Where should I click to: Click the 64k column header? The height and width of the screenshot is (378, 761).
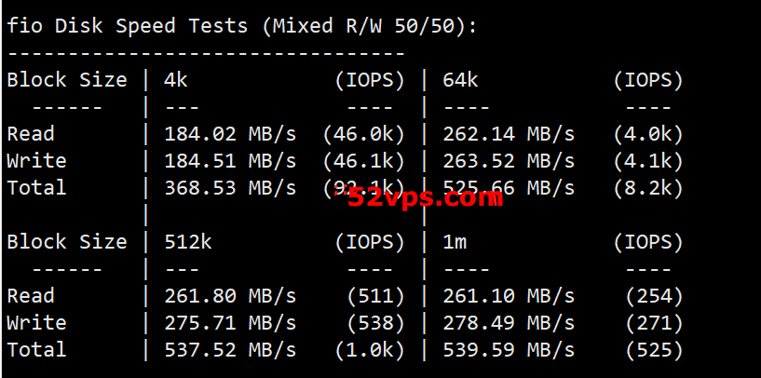[460, 80]
